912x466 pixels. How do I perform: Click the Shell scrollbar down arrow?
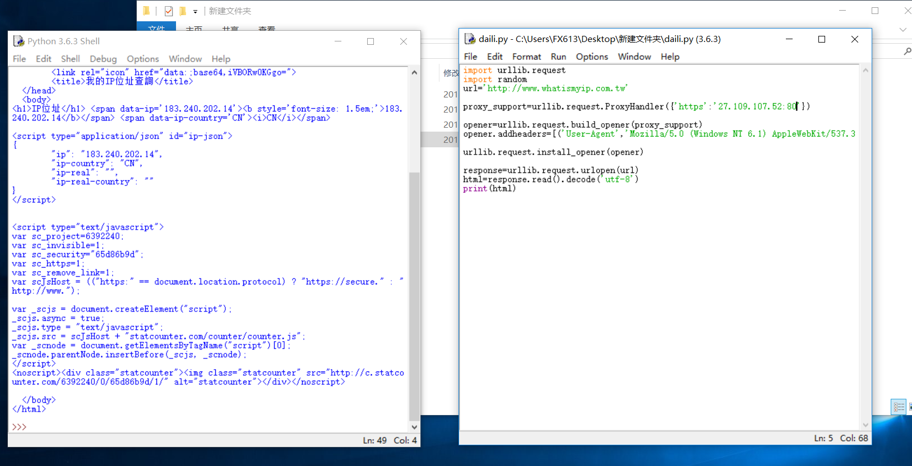tap(414, 427)
